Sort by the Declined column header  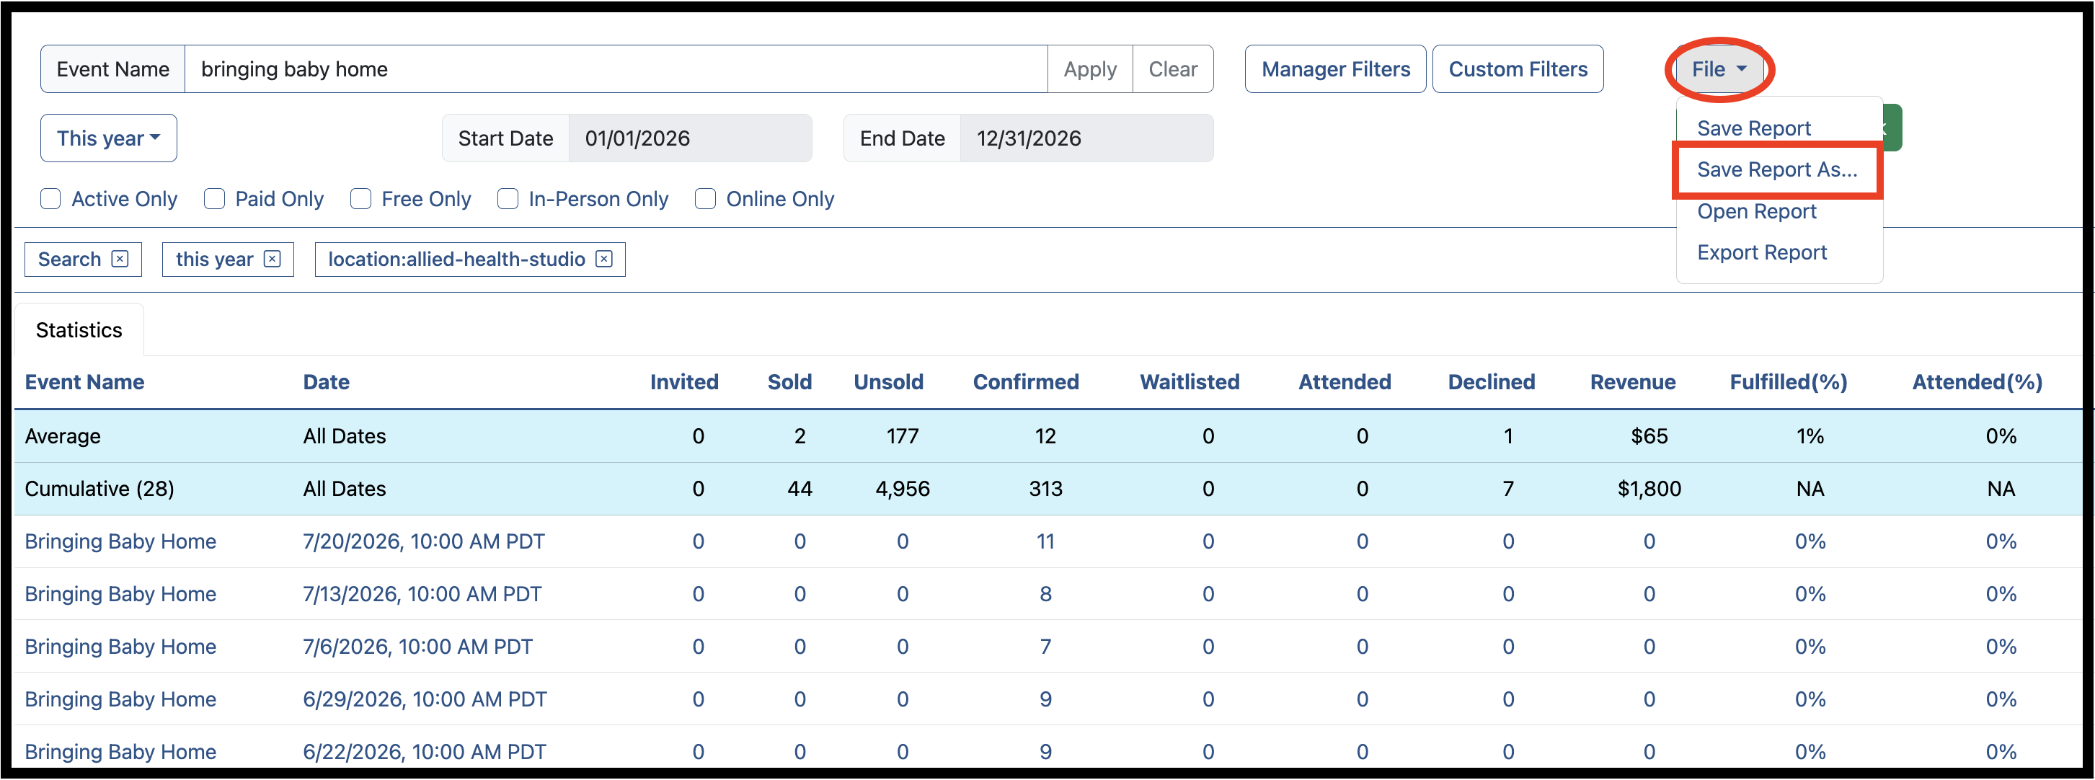tap(1492, 382)
